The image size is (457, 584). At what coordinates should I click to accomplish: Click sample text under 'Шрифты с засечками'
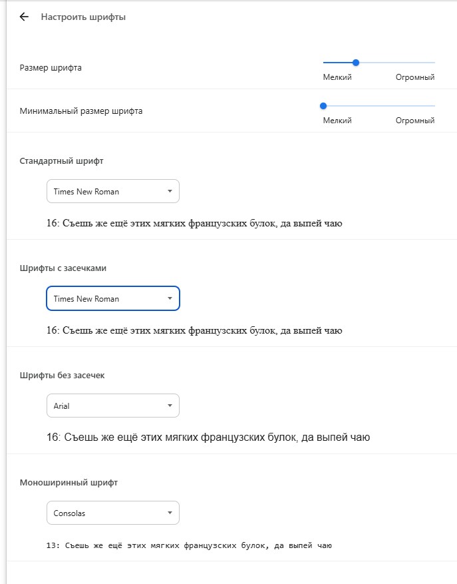[x=194, y=330]
